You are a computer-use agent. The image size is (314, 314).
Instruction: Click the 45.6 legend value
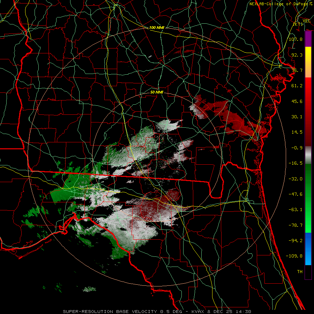(297, 101)
